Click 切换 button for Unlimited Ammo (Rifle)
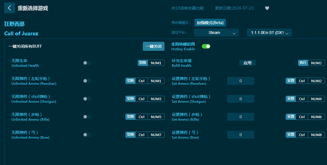 pyautogui.click(x=130, y=117)
